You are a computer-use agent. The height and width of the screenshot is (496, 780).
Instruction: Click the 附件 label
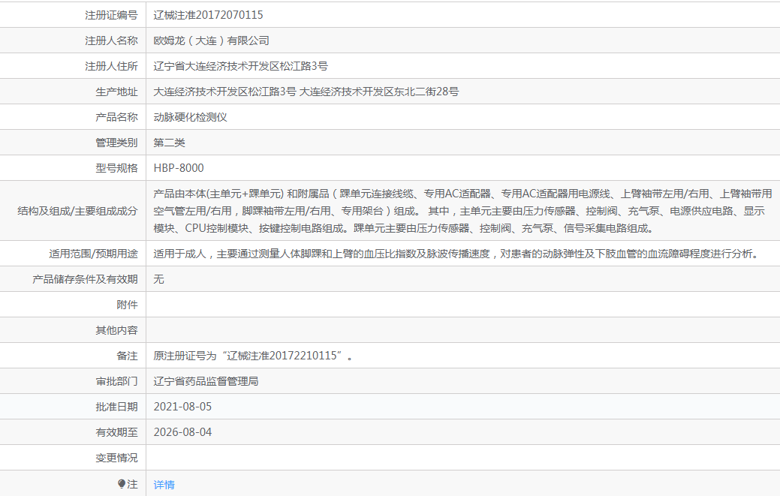coord(127,305)
